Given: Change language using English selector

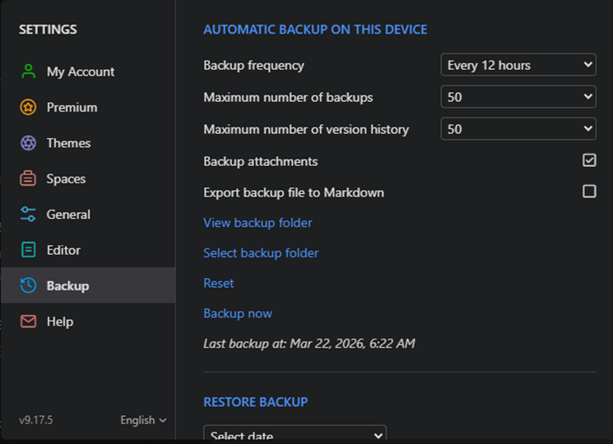Looking at the screenshot, I should (143, 420).
